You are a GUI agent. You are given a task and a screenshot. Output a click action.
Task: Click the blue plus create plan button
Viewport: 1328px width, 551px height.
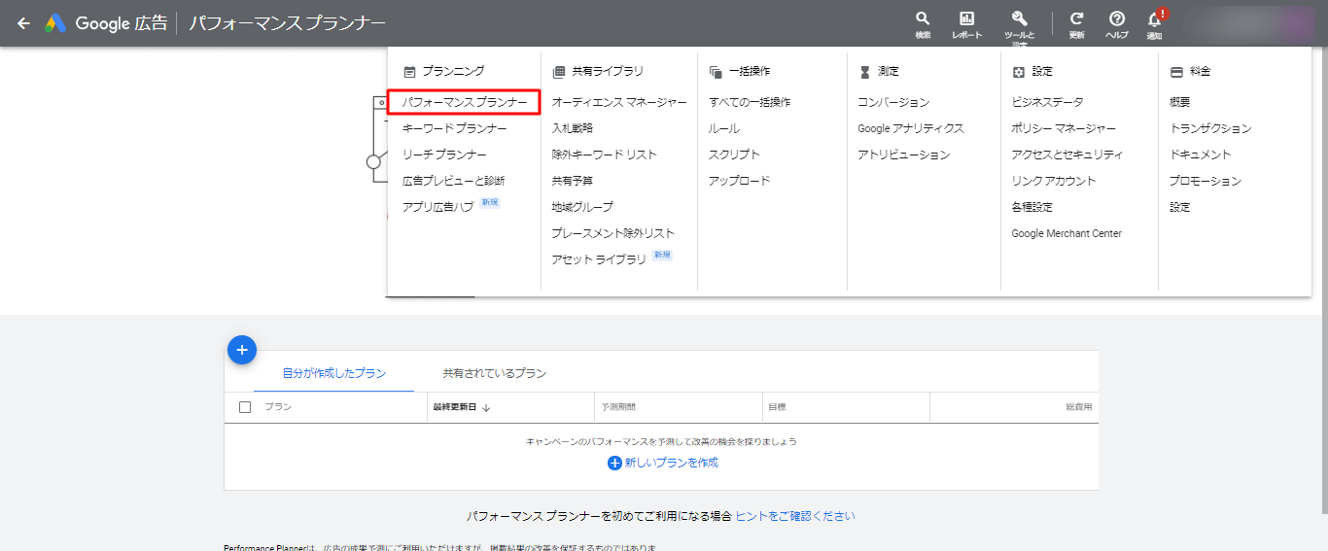coord(242,350)
